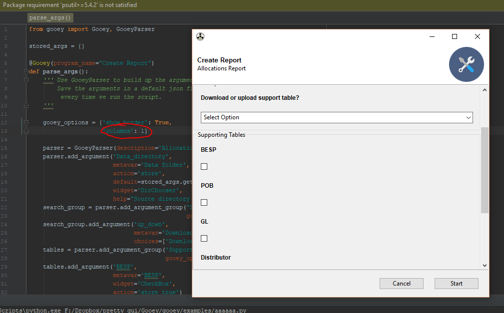Click the Gooey app icon in dialog titlebar

point(200,36)
